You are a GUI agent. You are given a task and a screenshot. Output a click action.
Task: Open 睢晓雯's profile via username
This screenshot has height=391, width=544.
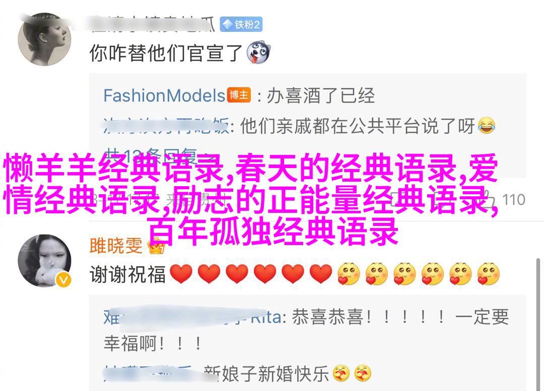pyautogui.click(x=116, y=246)
